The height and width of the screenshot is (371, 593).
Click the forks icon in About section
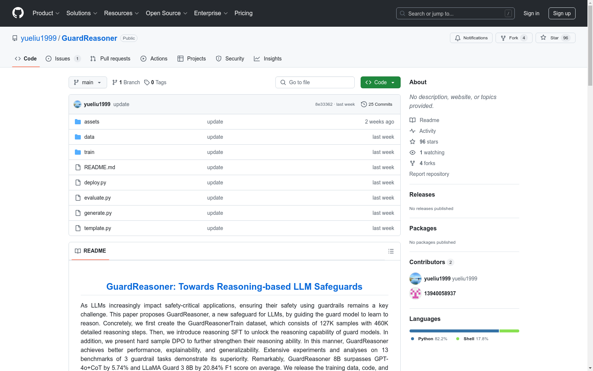click(413, 163)
